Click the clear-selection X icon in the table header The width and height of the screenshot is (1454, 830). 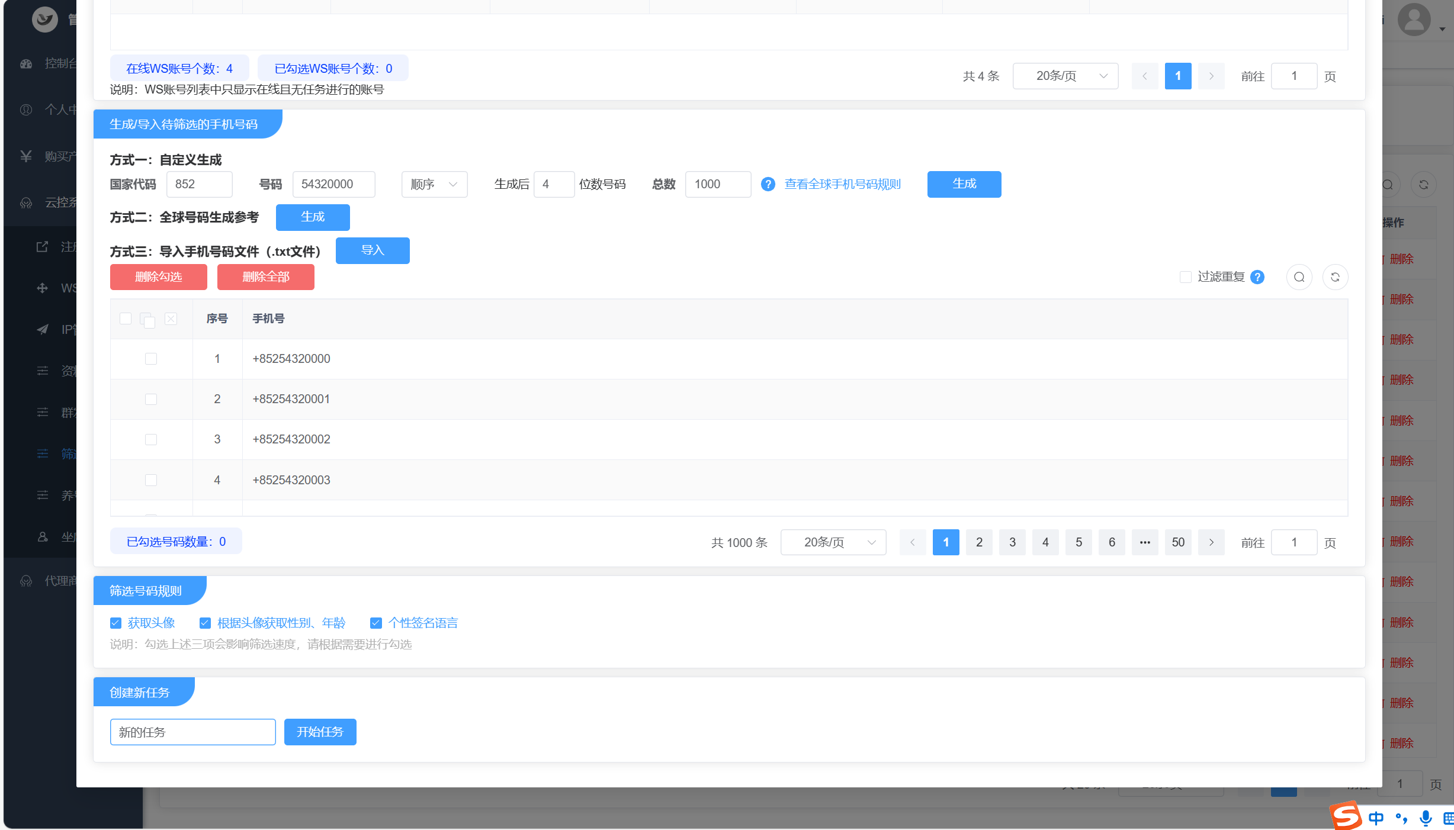pyautogui.click(x=171, y=319)
